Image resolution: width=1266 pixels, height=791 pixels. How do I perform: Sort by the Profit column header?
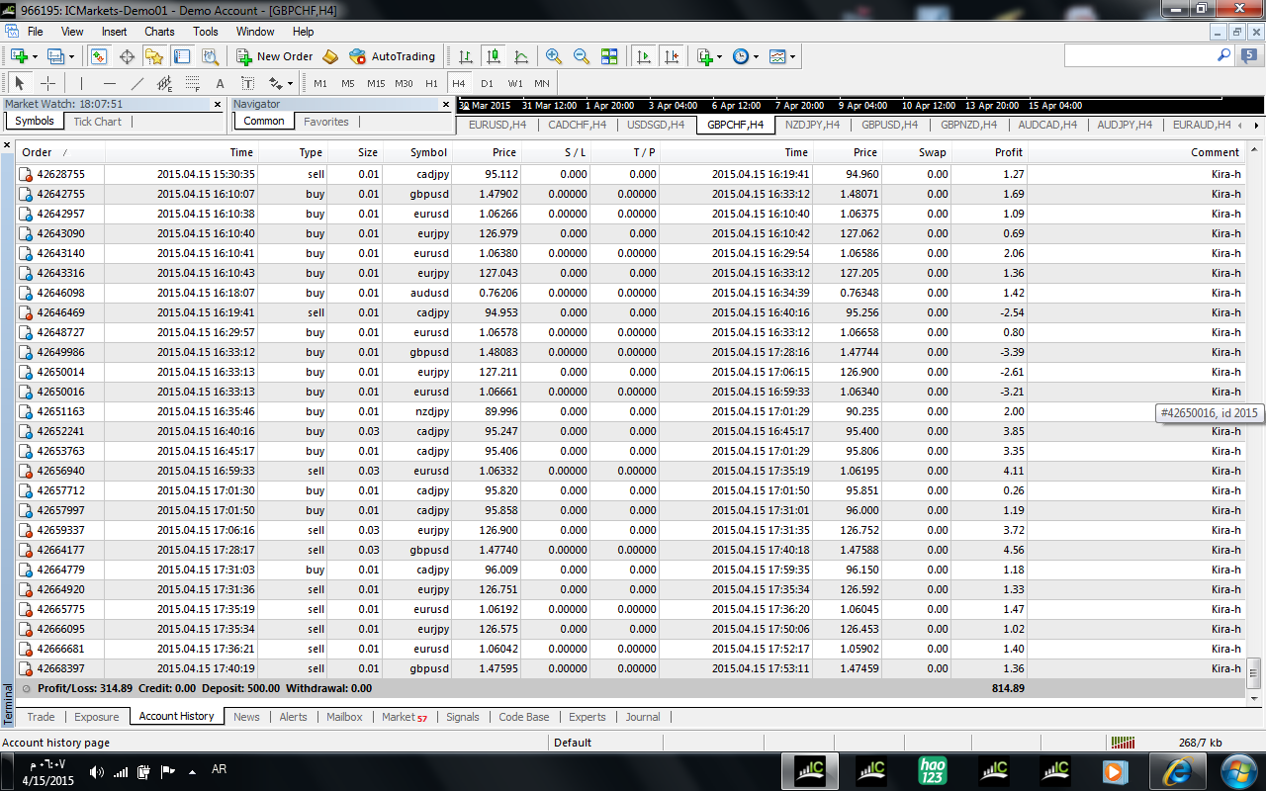click(990, 152)
